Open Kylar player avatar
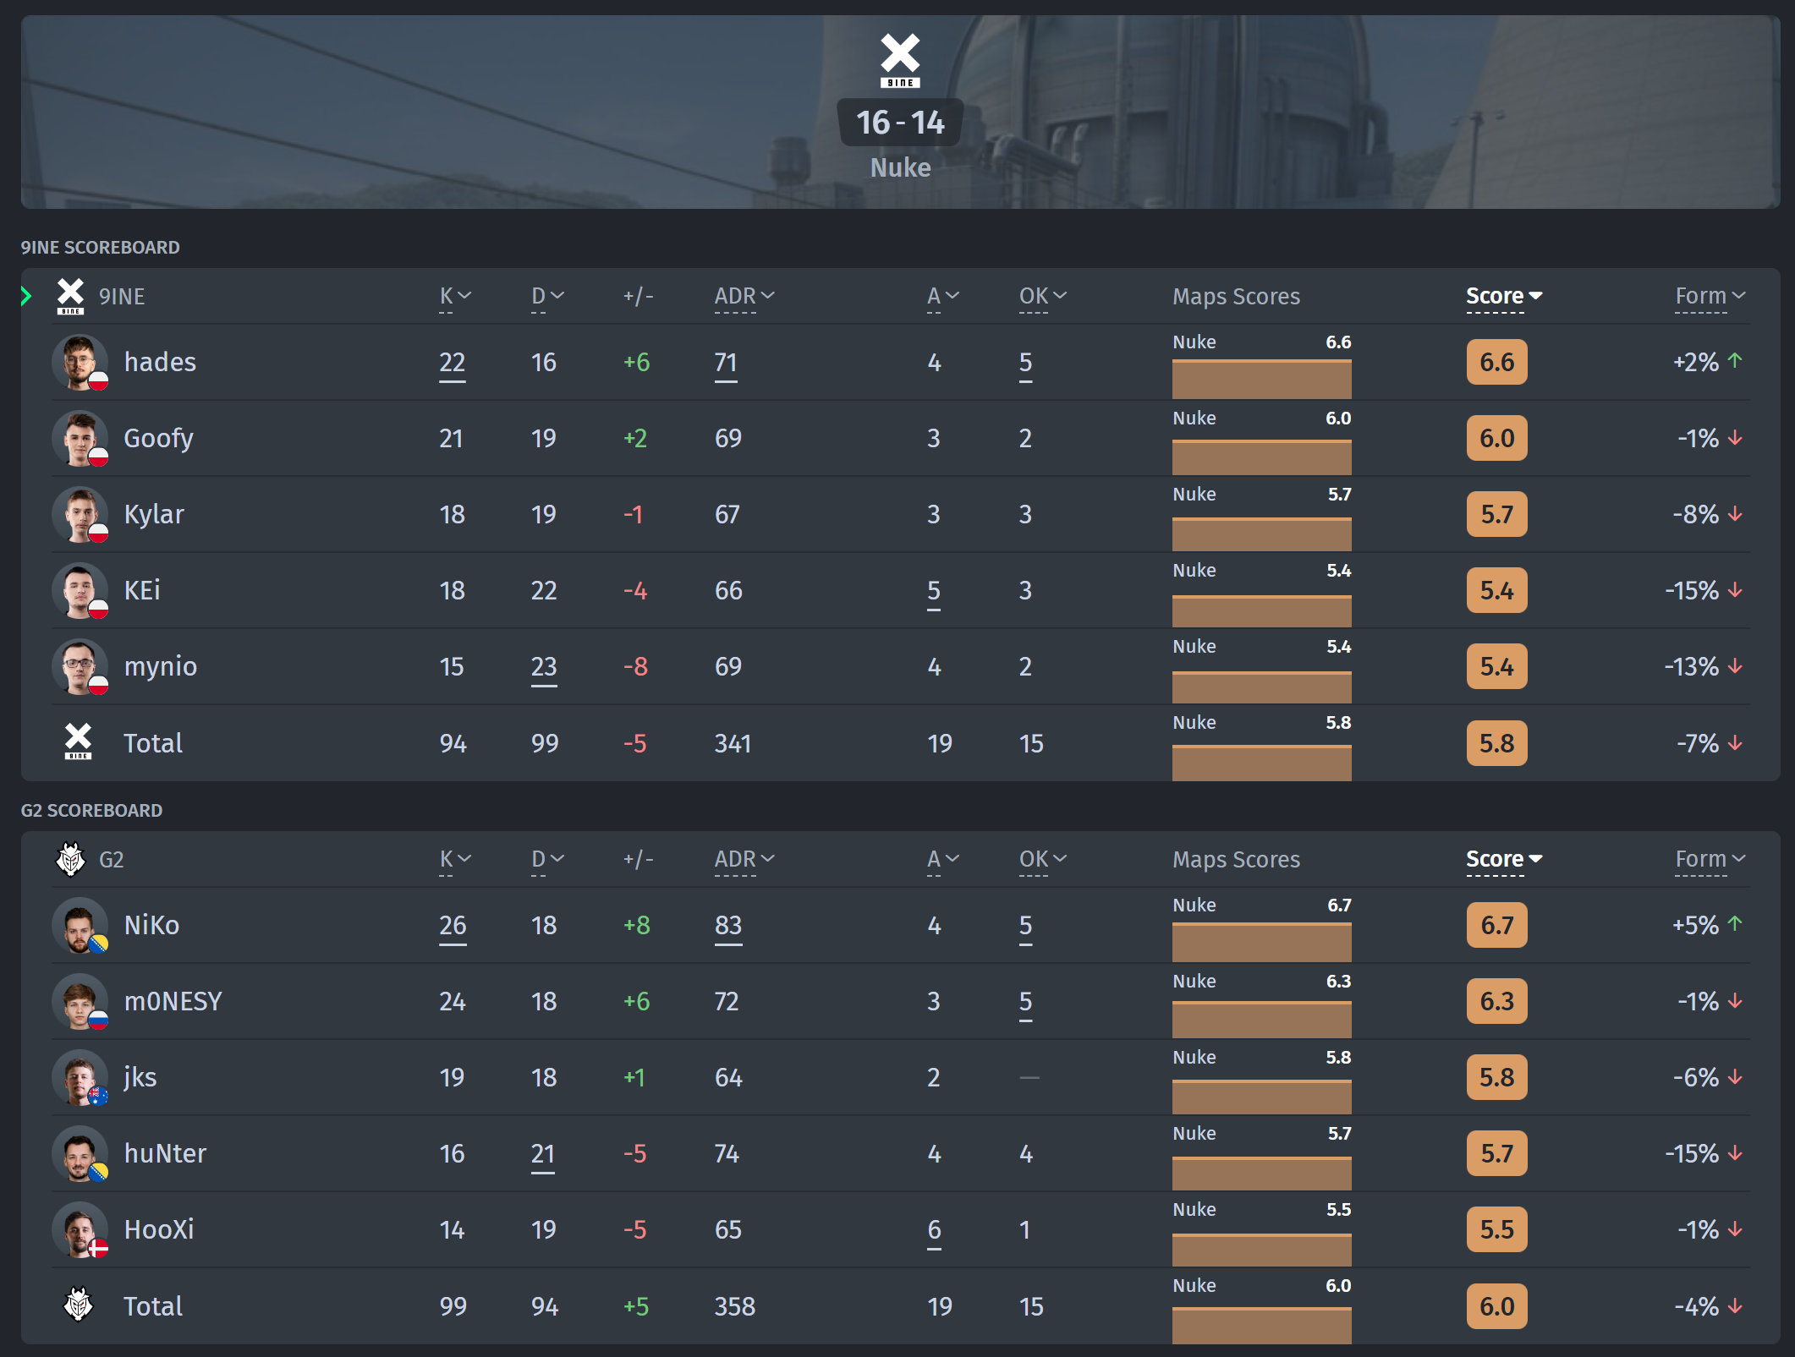 point(80,514)
